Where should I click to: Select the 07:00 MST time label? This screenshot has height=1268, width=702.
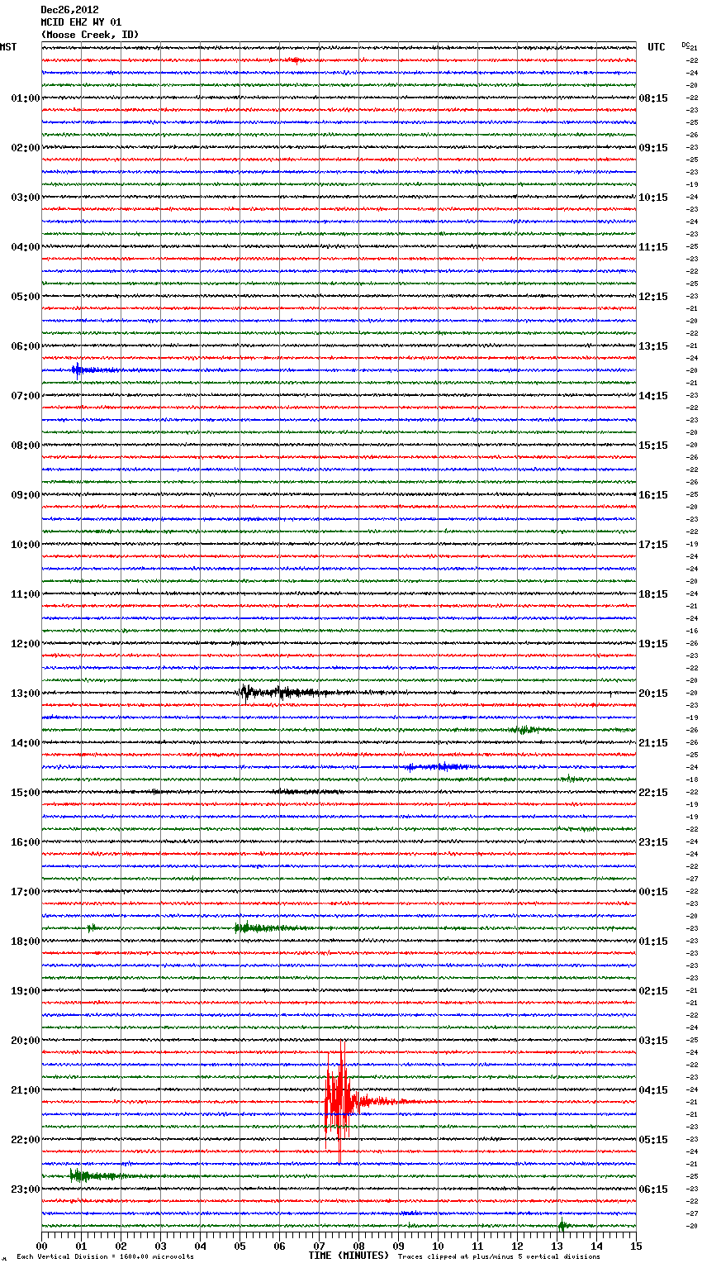click(26, 396)
